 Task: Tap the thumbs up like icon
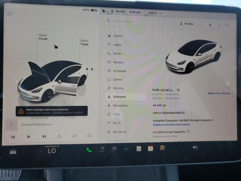59,136
